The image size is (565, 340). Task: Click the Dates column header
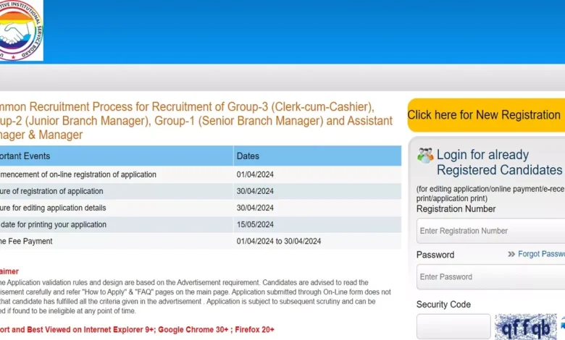pyautogui.click(x=317, y=156)
